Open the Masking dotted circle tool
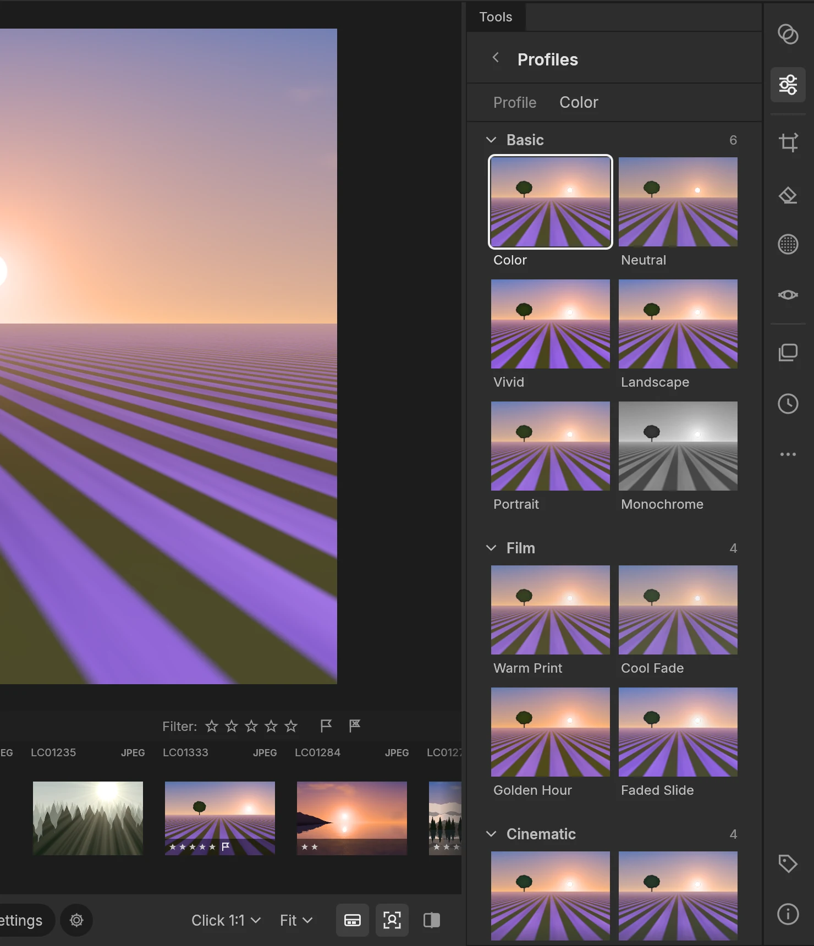 click(x=788, y=244)
